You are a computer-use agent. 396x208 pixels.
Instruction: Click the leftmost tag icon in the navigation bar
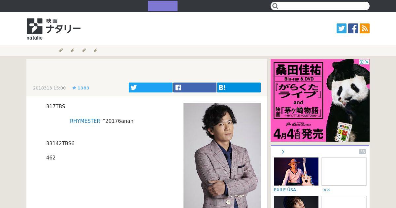click(61, 51)
